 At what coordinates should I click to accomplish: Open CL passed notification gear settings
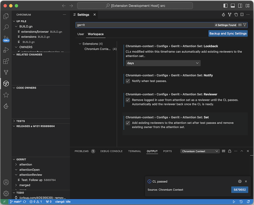tap(240, 182)
